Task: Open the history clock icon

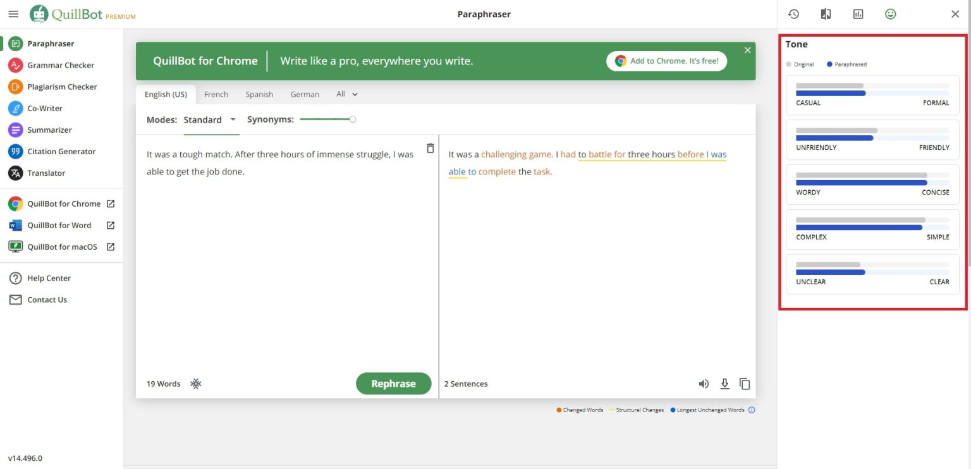Action: pyautogui.click(x=793, y=14)
